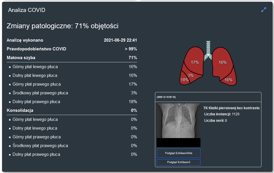Expand the Analiza COVID panel to fullscreen
The width and height of the screenshot is (274, 173).
point(264,10)
